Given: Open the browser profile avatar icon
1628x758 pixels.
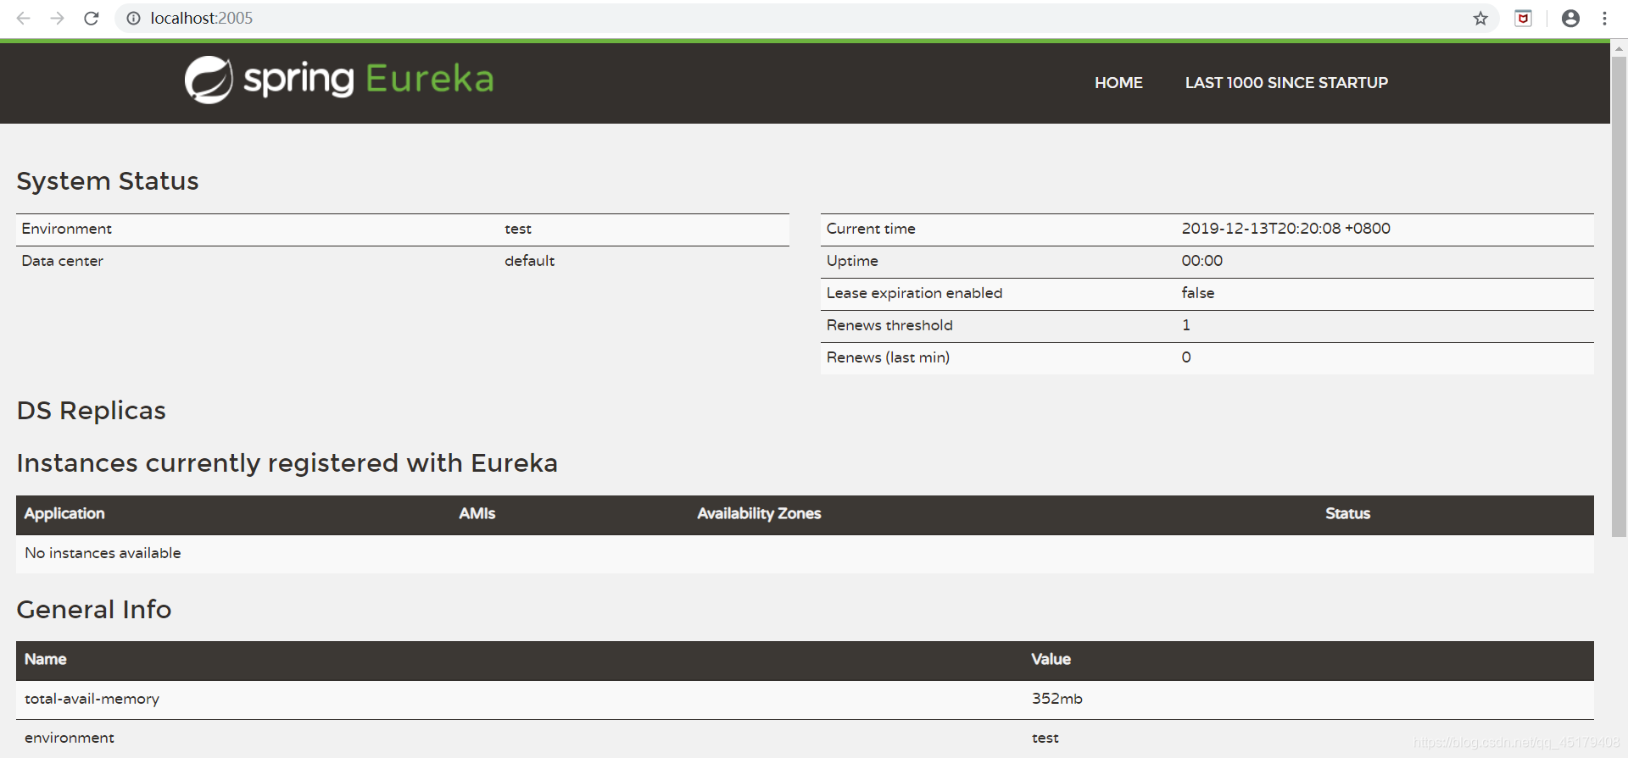Looking at the screenshot, I should tap(1570, 18).
